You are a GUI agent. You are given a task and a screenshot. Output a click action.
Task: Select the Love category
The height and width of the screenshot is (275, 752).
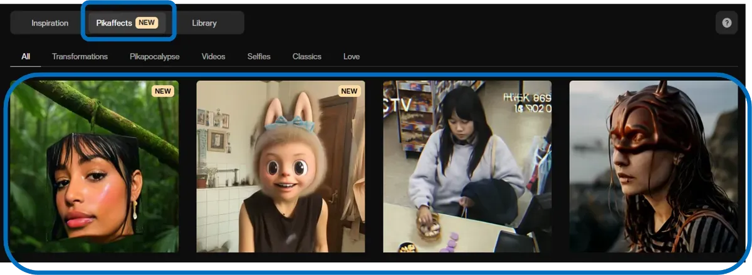click(x=352, y=56)
